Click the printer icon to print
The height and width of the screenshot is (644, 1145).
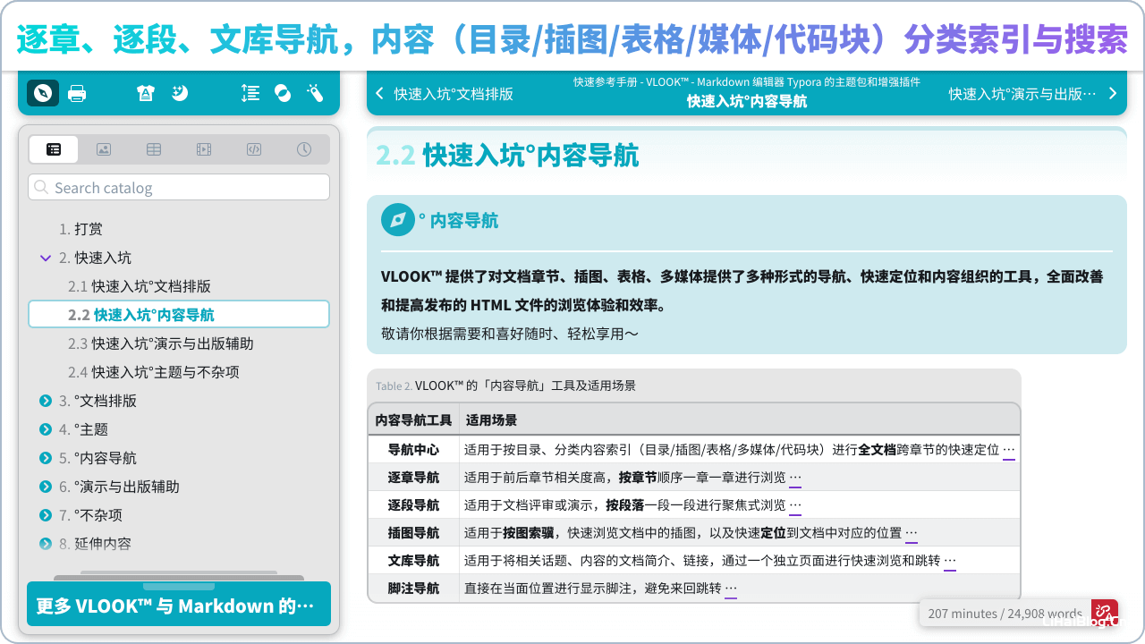[x=77, y=93]
